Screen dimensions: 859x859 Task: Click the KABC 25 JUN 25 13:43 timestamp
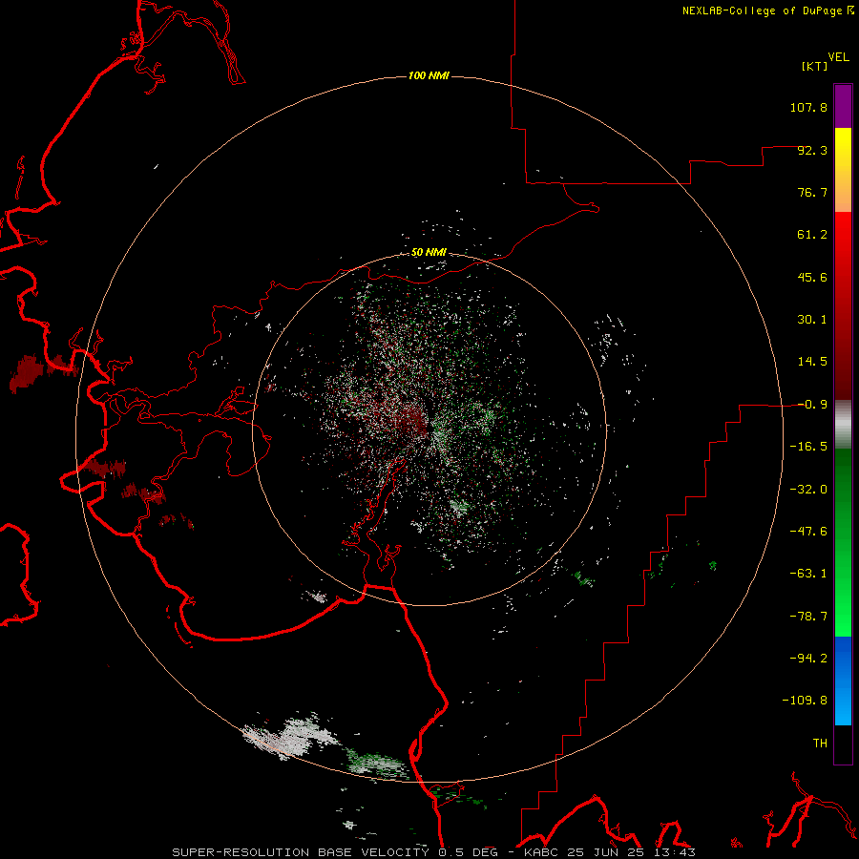click(x=610, y=852)
